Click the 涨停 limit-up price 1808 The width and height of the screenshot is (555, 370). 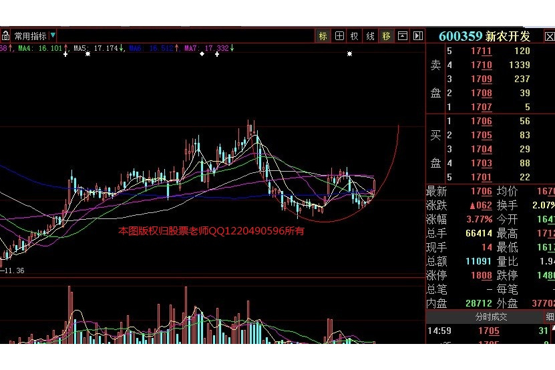[482, 275]
